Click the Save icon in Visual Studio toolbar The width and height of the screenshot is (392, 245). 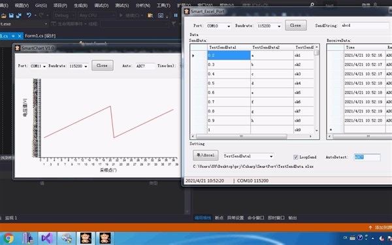[x=11, y=16]
